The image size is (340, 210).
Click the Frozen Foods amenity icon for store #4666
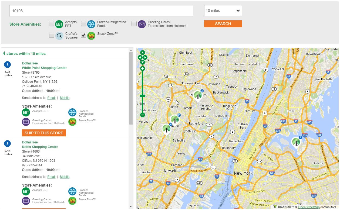click(x=72, y=191)
